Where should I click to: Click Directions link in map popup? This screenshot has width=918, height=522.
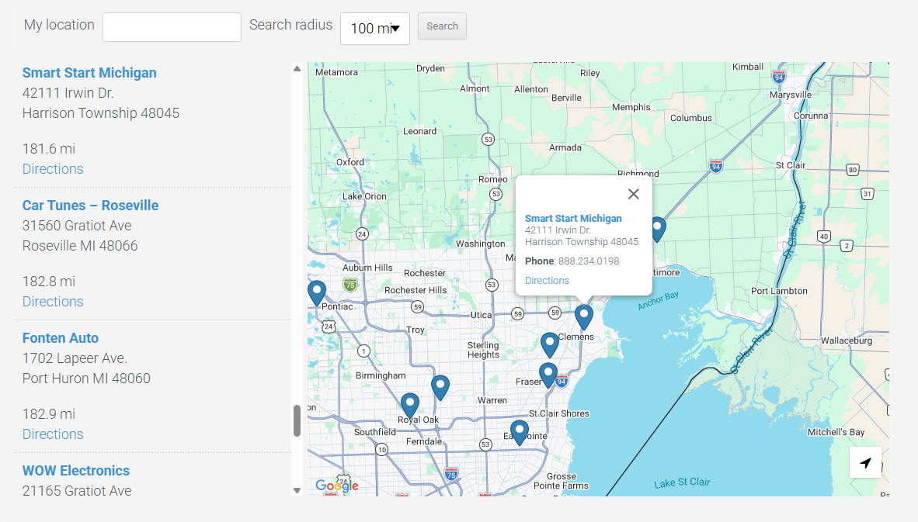click(x=547, y=281)
